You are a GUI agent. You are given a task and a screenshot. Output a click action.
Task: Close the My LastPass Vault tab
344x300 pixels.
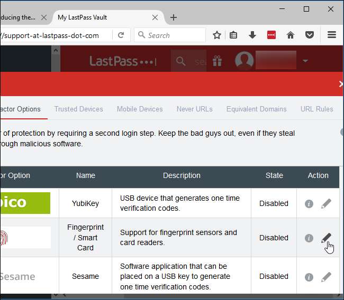point(155,17)
